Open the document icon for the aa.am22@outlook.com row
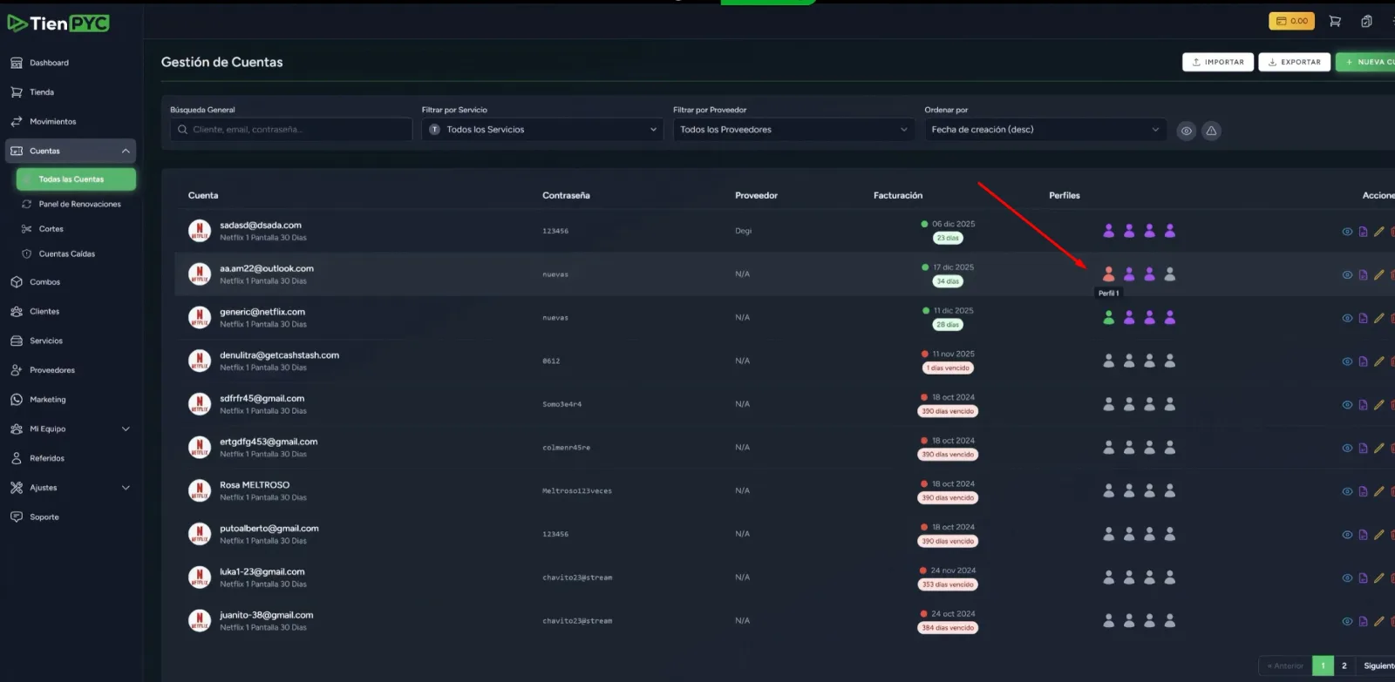 point(1363,275)
